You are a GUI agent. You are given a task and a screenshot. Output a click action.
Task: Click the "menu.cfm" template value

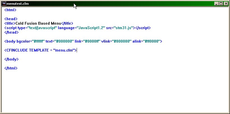pos(64,50)
